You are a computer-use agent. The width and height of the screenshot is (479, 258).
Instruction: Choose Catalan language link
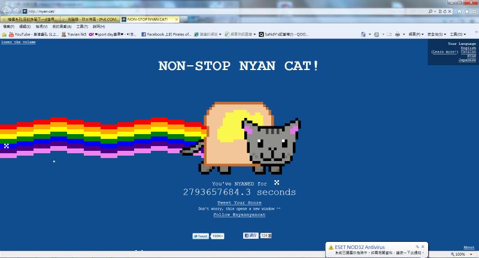[468, 52]
